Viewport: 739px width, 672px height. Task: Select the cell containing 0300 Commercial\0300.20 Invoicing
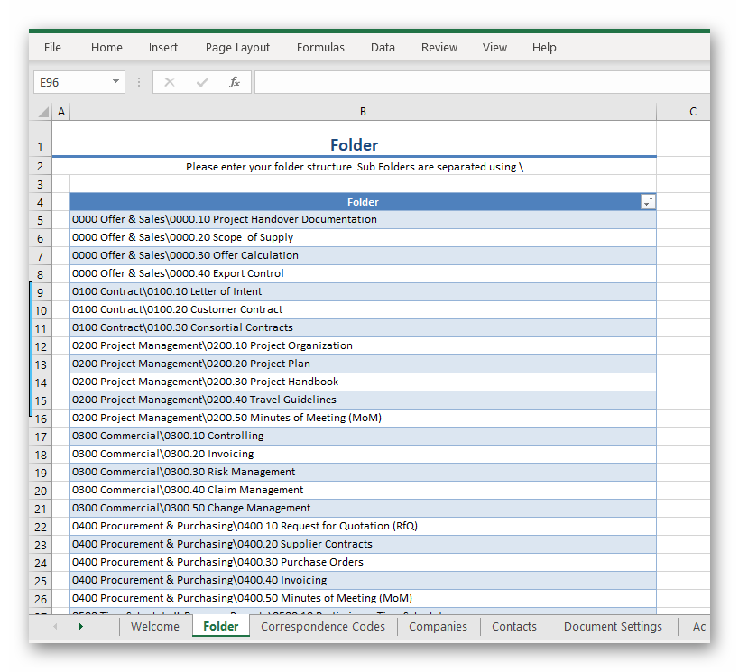click(363, 454)
